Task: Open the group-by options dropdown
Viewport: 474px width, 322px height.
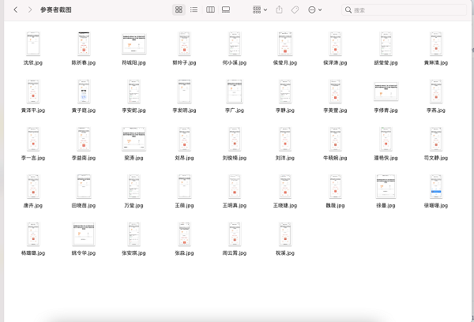Action: tap(260, 9)
